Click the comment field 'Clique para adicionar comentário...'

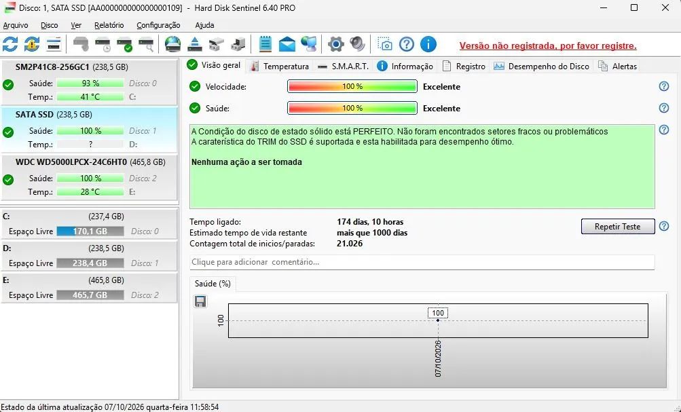[422, 262]
